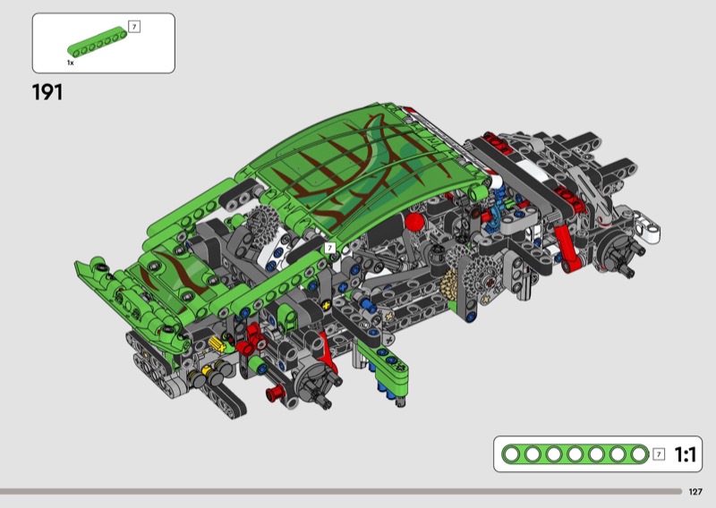
Task: Click the page number 127
Action: pos(695,491)
